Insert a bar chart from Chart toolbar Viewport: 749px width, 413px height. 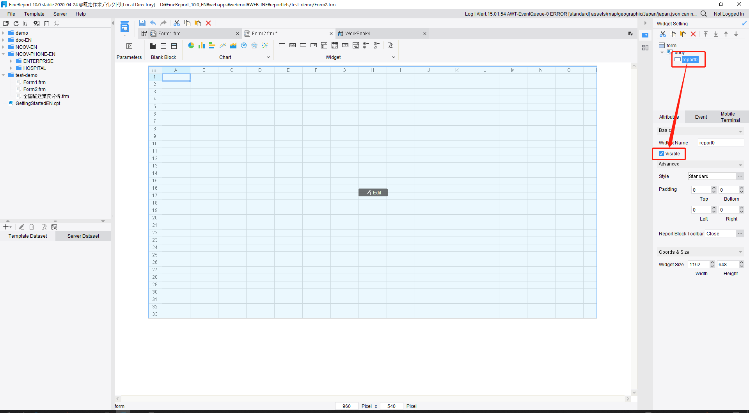pos(212,46)
